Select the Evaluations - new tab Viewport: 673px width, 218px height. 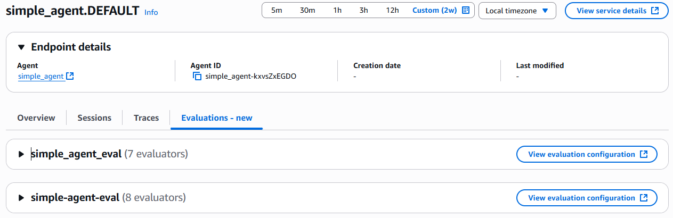click(216, 118)
